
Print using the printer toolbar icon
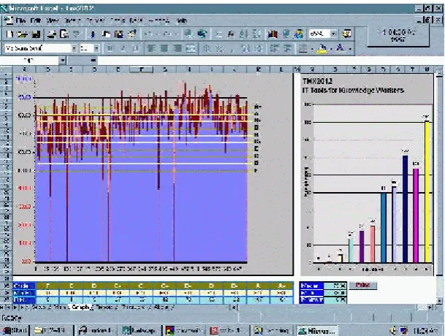coord(52,34)
